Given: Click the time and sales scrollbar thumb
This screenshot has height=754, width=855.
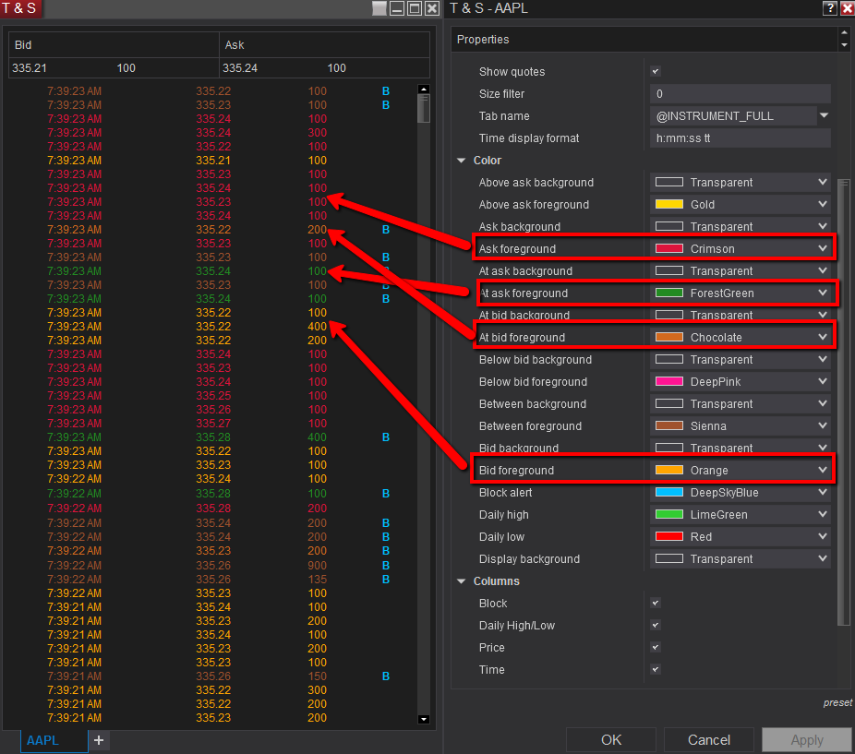Looking at the screenshot, I should [x=424, y=109].
